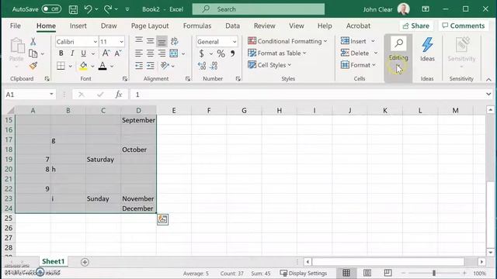This screenshot has width=497, height=279.
Task: Open text orientation options
Action: click(x=165, y=66)
